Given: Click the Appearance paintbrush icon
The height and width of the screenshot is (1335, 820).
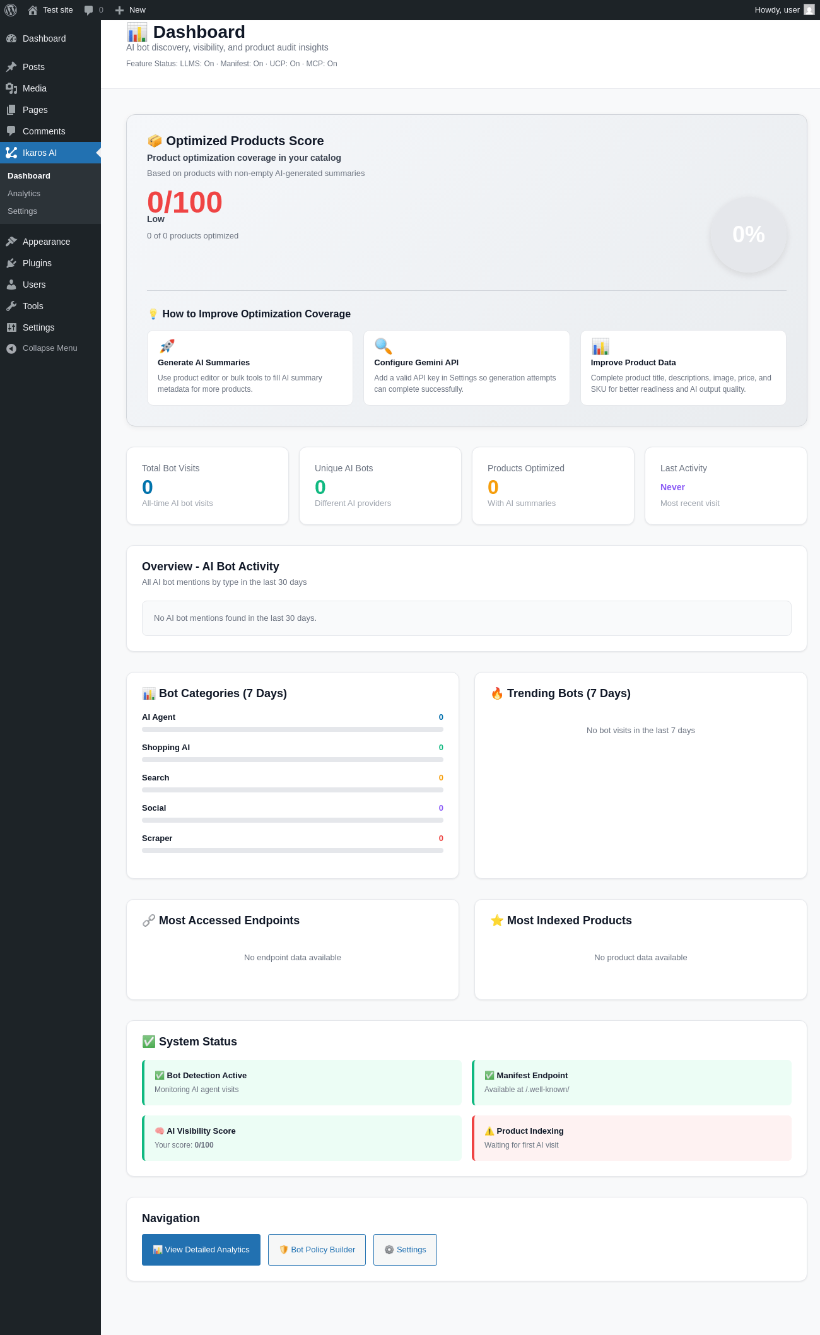Looking at the screenshot, I should (11, 242).
